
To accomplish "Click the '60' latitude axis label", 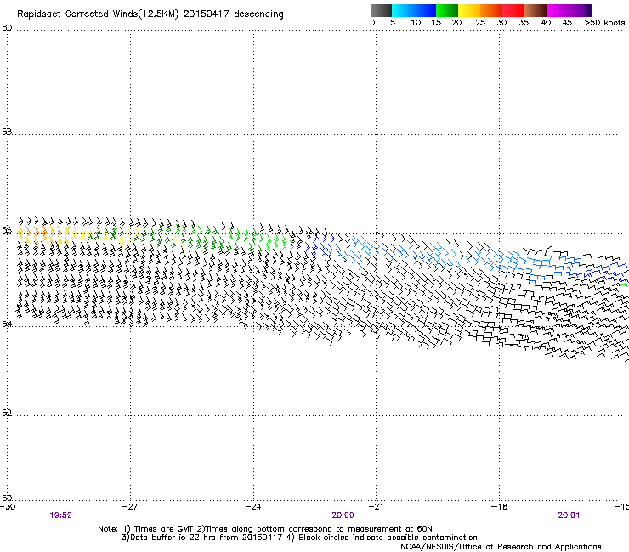I will [x=7, y=28].
